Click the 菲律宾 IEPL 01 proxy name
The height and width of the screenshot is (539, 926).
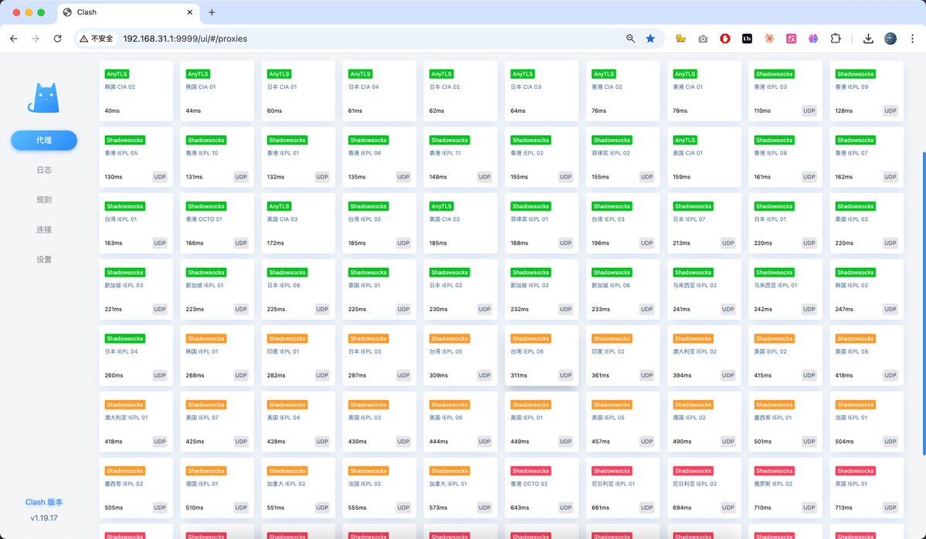click(530, 219)
